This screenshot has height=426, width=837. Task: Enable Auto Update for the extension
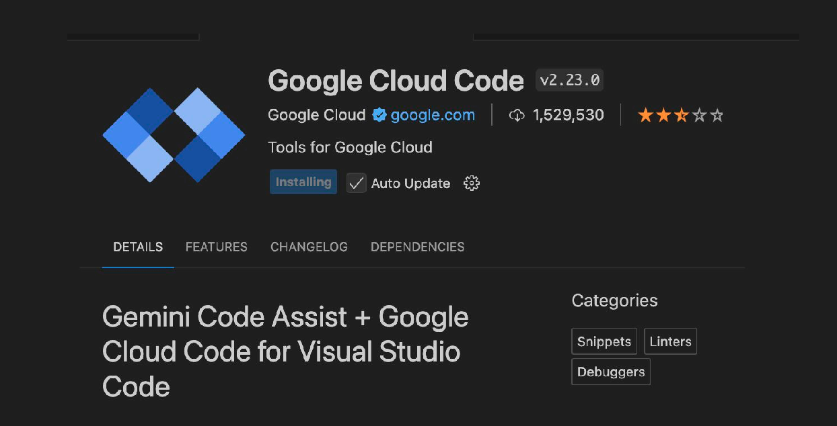(356, 183)
